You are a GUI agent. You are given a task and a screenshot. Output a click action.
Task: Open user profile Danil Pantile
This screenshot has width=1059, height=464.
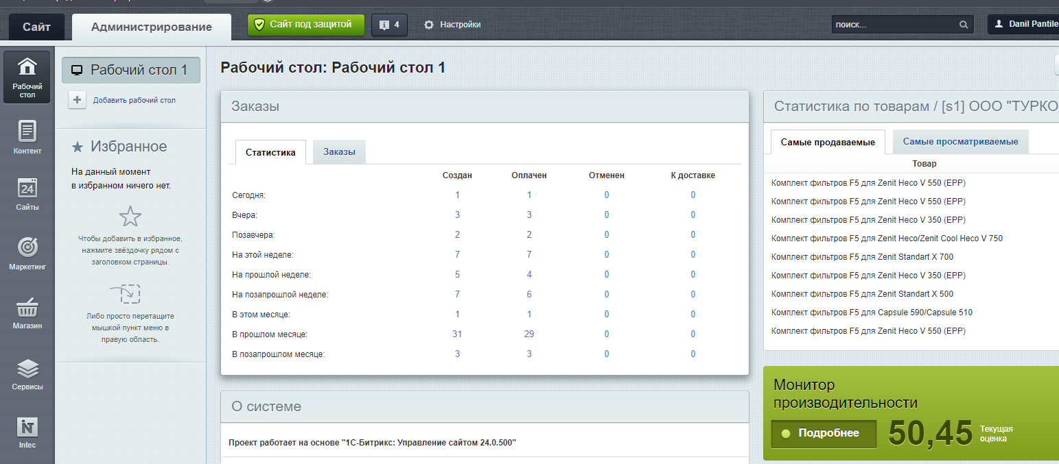pos(1023,24)
